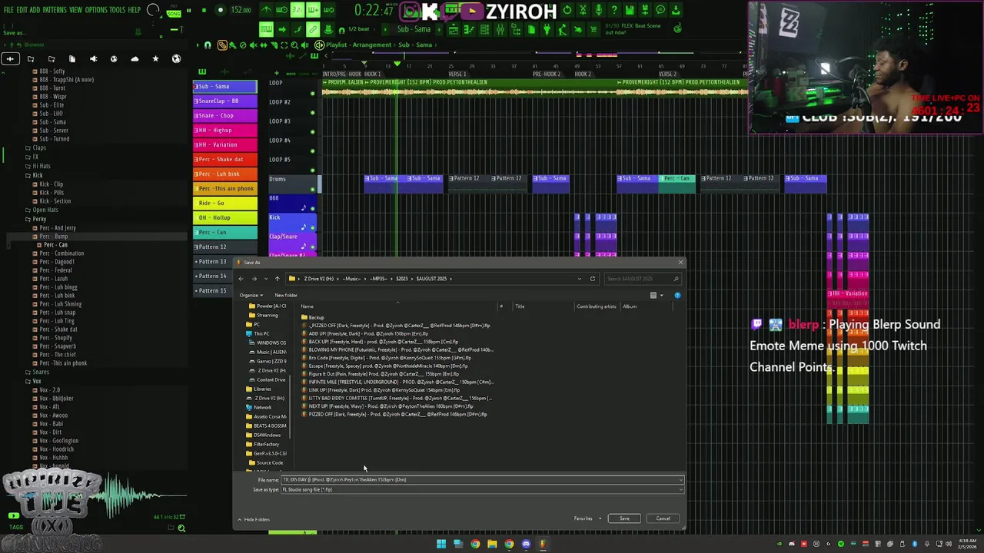Open browser cloud tab icon
984x553 pixels.
coord(135,59)
